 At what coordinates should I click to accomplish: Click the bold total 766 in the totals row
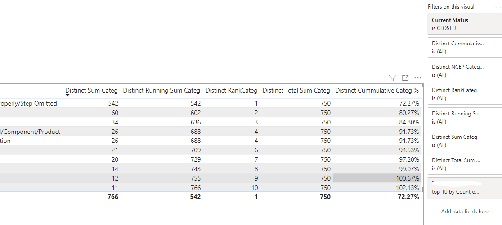(x=113, y=197)
